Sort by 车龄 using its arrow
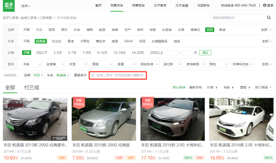This screenshot has width=276, height=163. (233, 87)
